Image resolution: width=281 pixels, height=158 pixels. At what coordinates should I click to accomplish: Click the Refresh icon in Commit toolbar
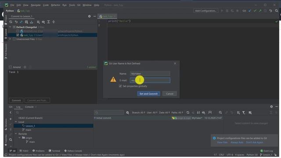click(11, 22)
